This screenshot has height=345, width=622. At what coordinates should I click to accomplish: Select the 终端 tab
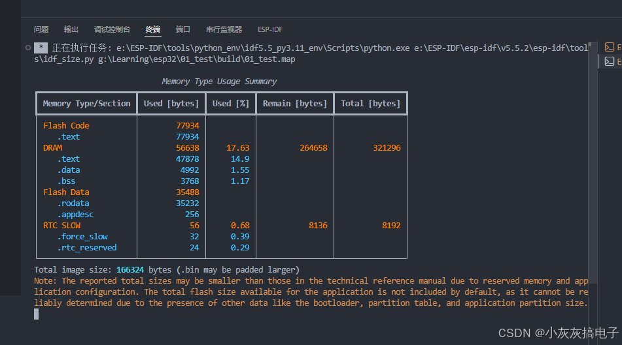(153, 29)
